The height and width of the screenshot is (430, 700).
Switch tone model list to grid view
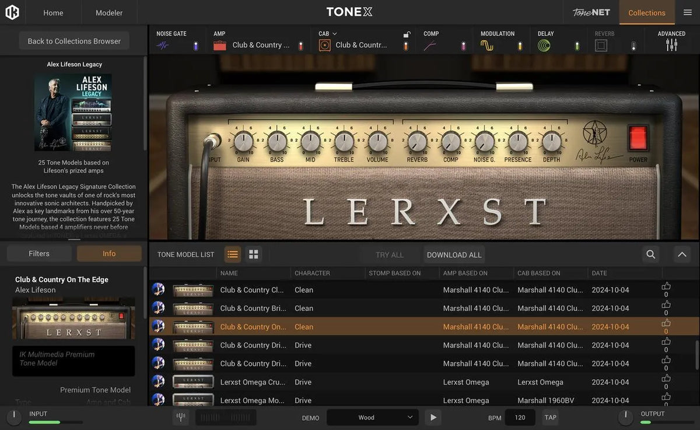click(x=253, y=254)
